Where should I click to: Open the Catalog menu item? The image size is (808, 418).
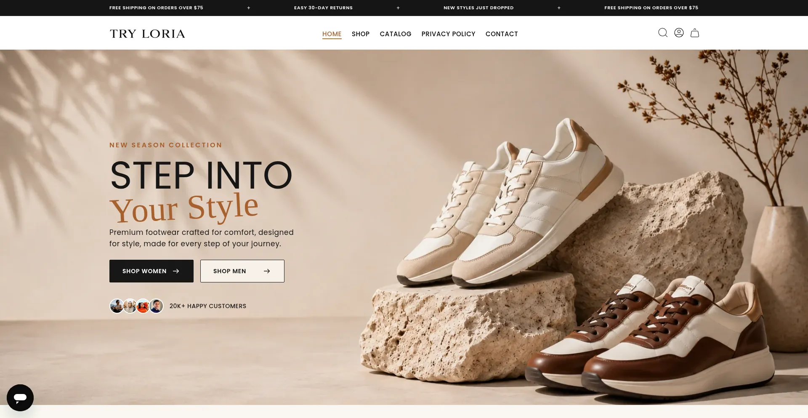coord(396,34)
